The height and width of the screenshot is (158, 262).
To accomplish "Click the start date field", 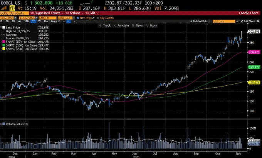I will click(7, 18).
